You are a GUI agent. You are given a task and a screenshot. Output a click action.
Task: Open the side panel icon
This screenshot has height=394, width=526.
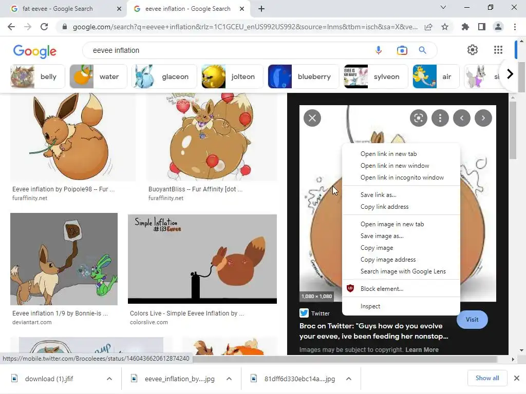(x=482, y=27)
